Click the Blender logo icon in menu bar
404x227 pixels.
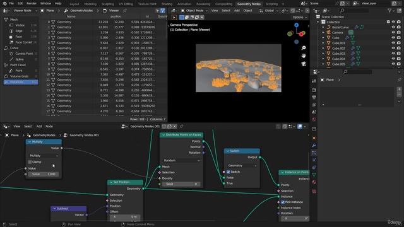[x=4, y=4]
